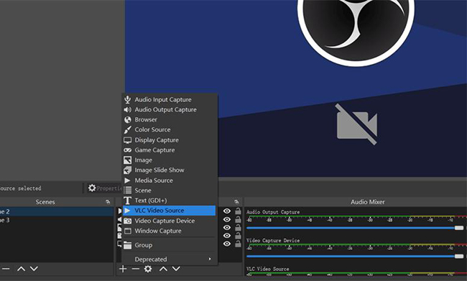Add an Image Slide Show source
Viewport: 467px width, 281px height.
click(x=169, y=170)
